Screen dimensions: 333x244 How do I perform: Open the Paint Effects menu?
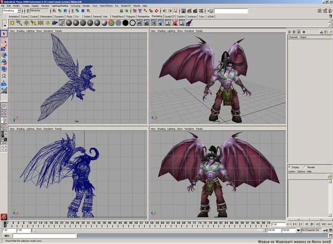point(106,6)
